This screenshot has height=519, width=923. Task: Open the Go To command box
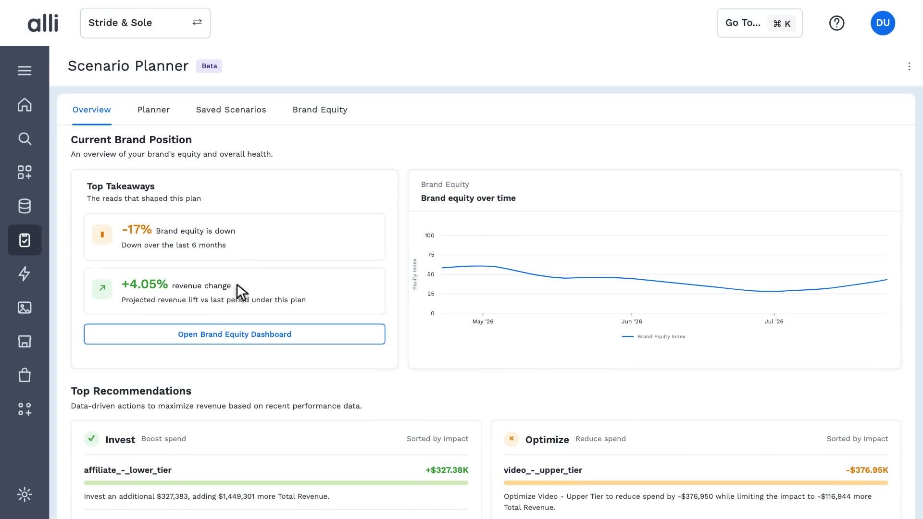(x=760, y=23)
